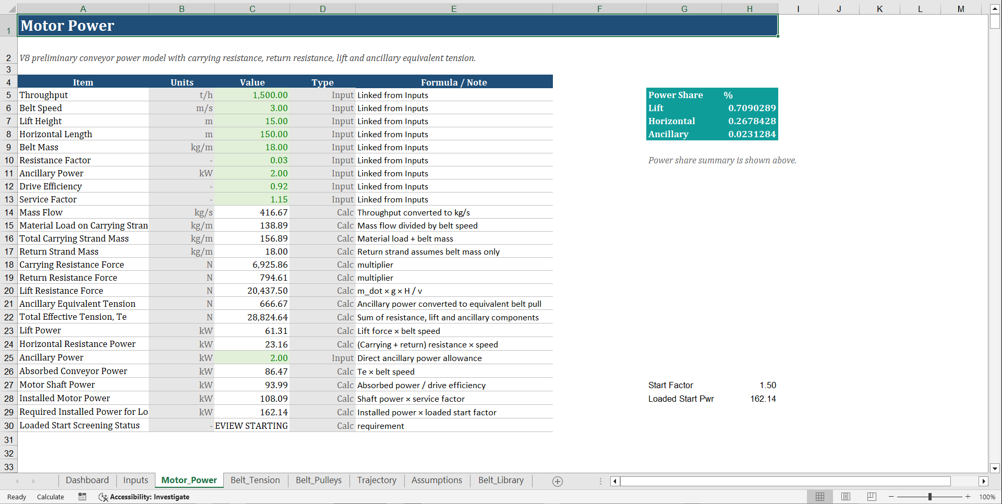The width and height of the screenshot is (1002, 504).
Task: Zoom out using the minus button
Action: click(890, 497)
